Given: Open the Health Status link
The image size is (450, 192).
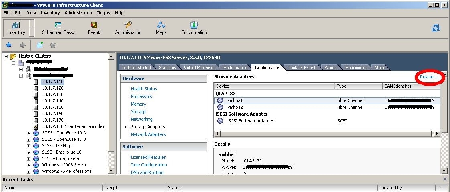Looking at the screenshot, I should (144, 89).
